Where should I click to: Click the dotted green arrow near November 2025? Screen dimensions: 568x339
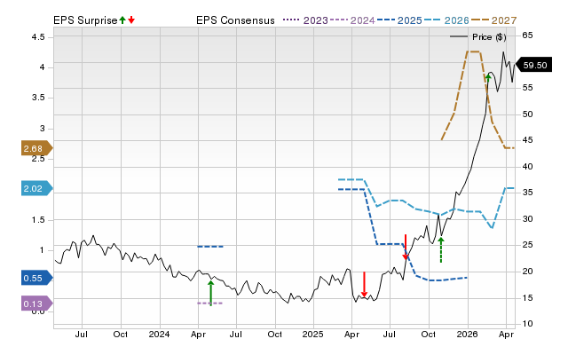click(x=441, y=250)
